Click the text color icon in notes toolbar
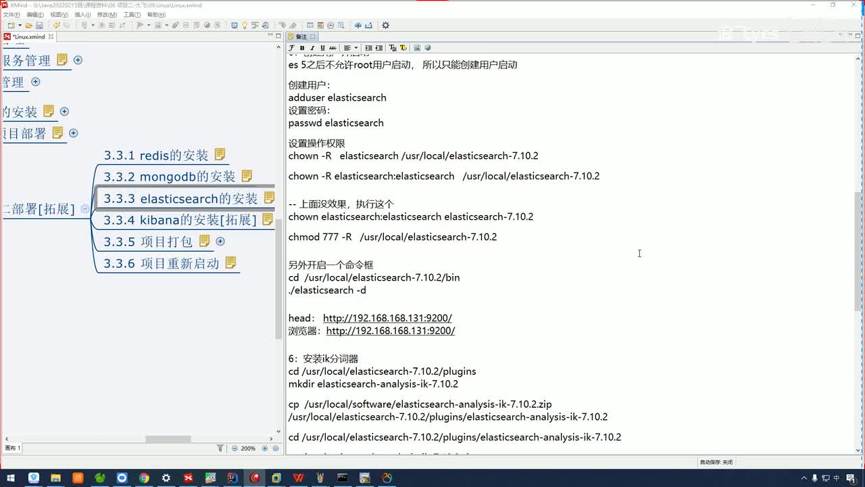865x487 pixels. click(393, 48)
